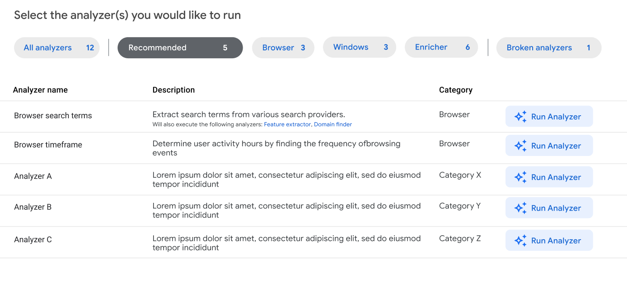Run the Browser search terms analyzer
Image resolution: width=627 pixels, height=290 pixels.
click(x=549, y=116)
